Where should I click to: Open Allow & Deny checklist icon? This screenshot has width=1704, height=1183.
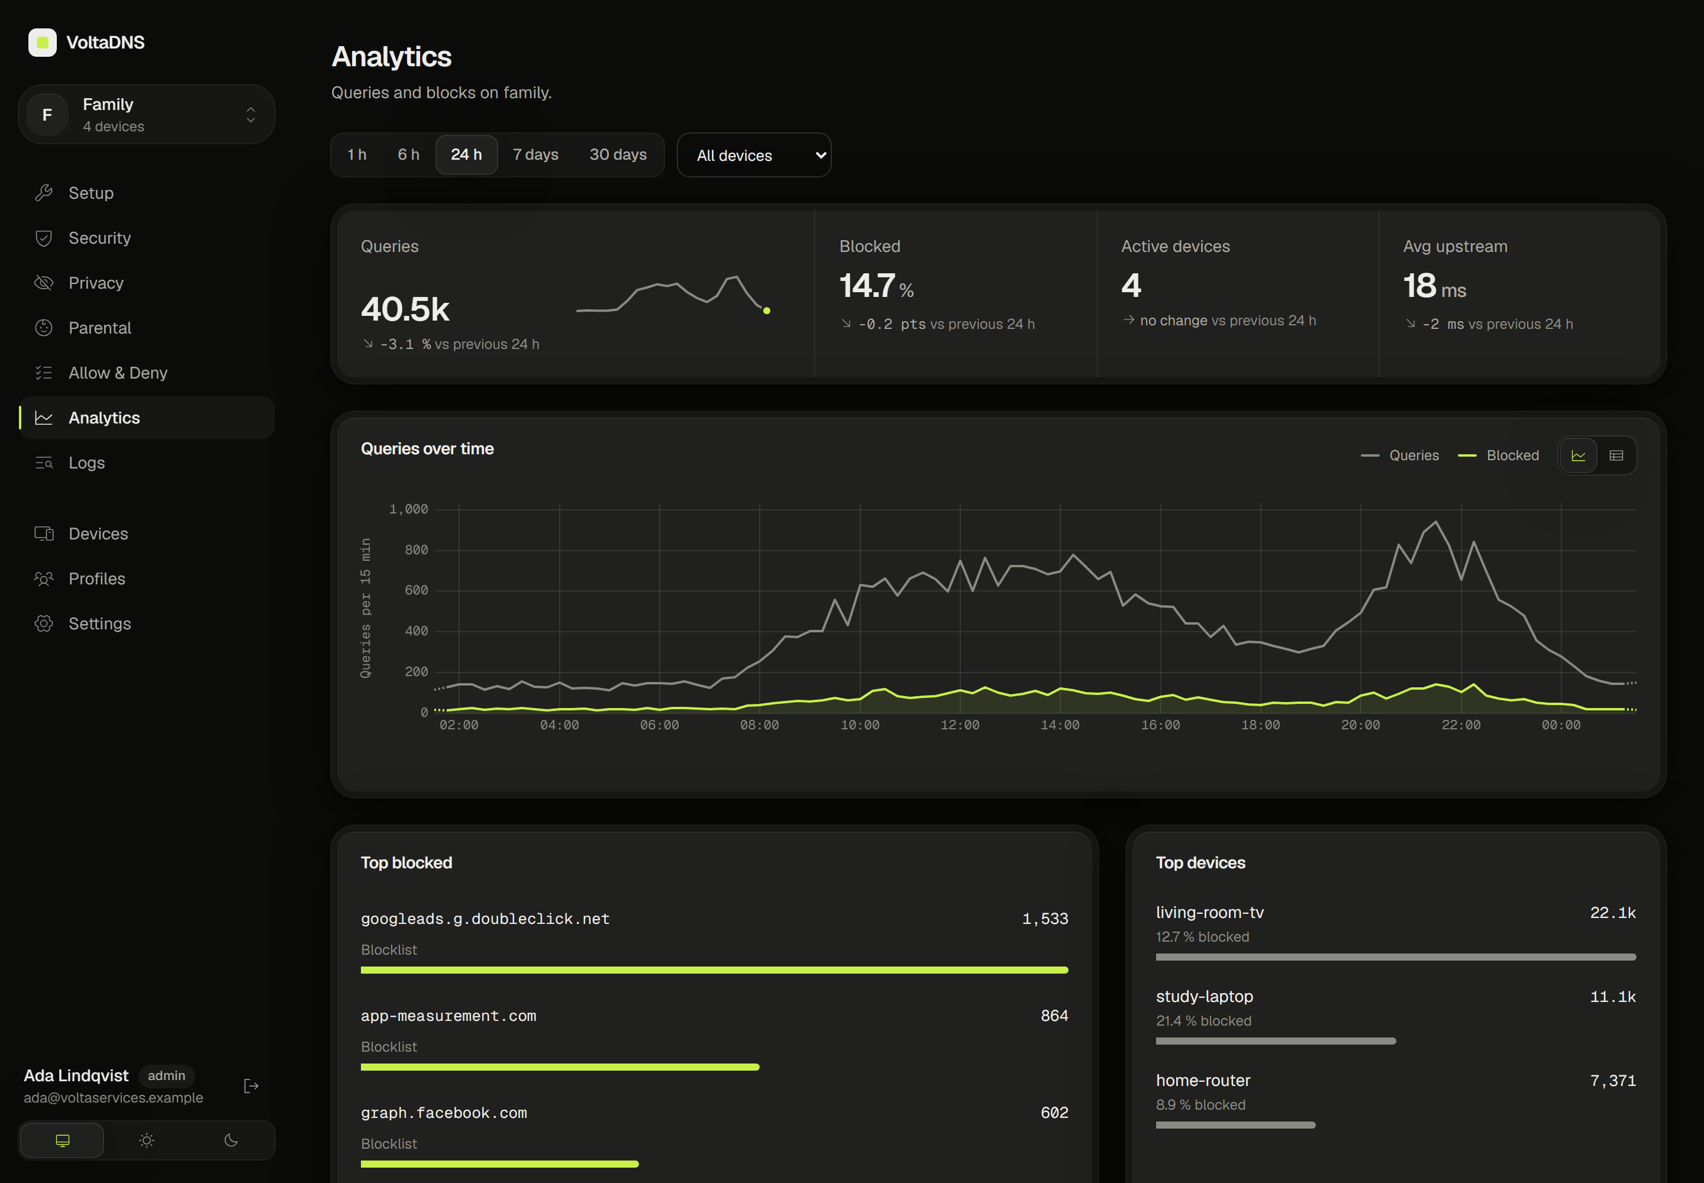44,373
